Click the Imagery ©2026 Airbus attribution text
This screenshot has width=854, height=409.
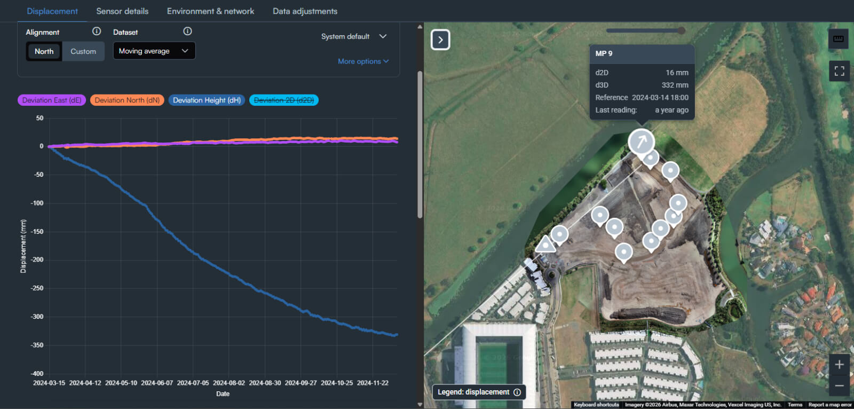[703, 405]
